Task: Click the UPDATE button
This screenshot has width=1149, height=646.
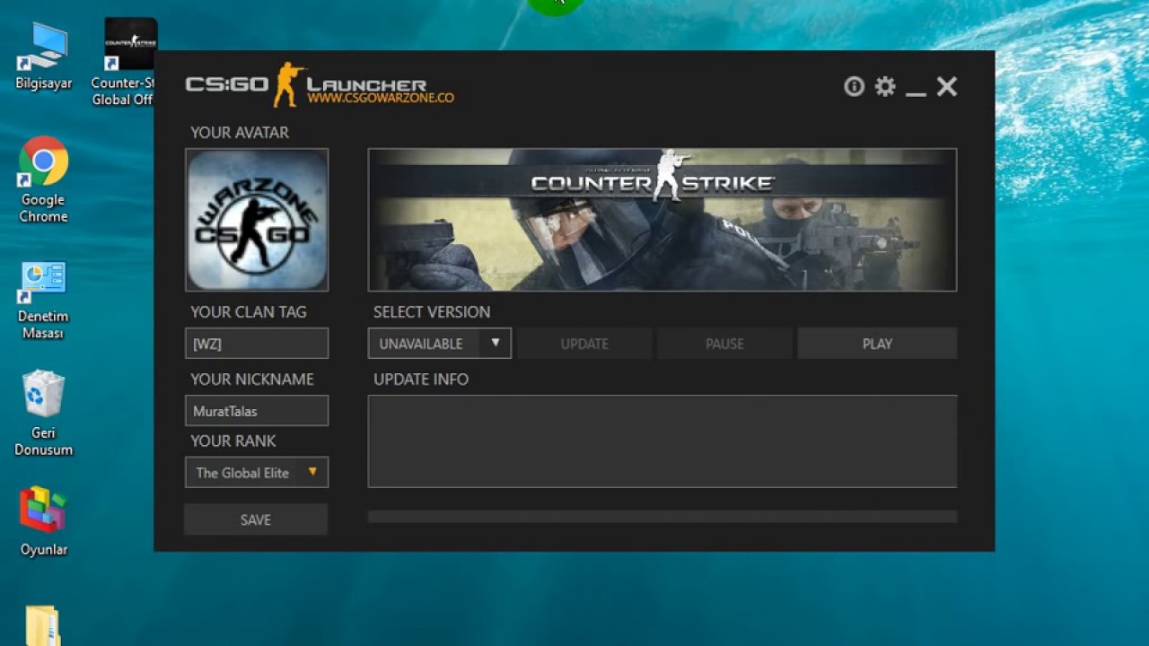Action: tap(584, 344)
